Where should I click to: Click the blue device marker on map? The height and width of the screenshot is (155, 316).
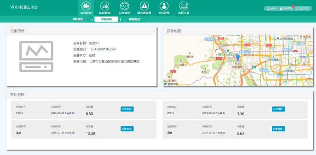(238, 57)
